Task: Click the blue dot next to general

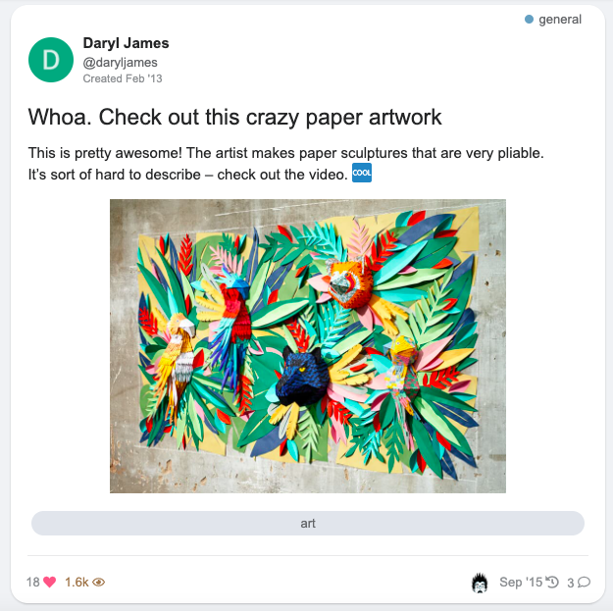Action: click(529, 20)
